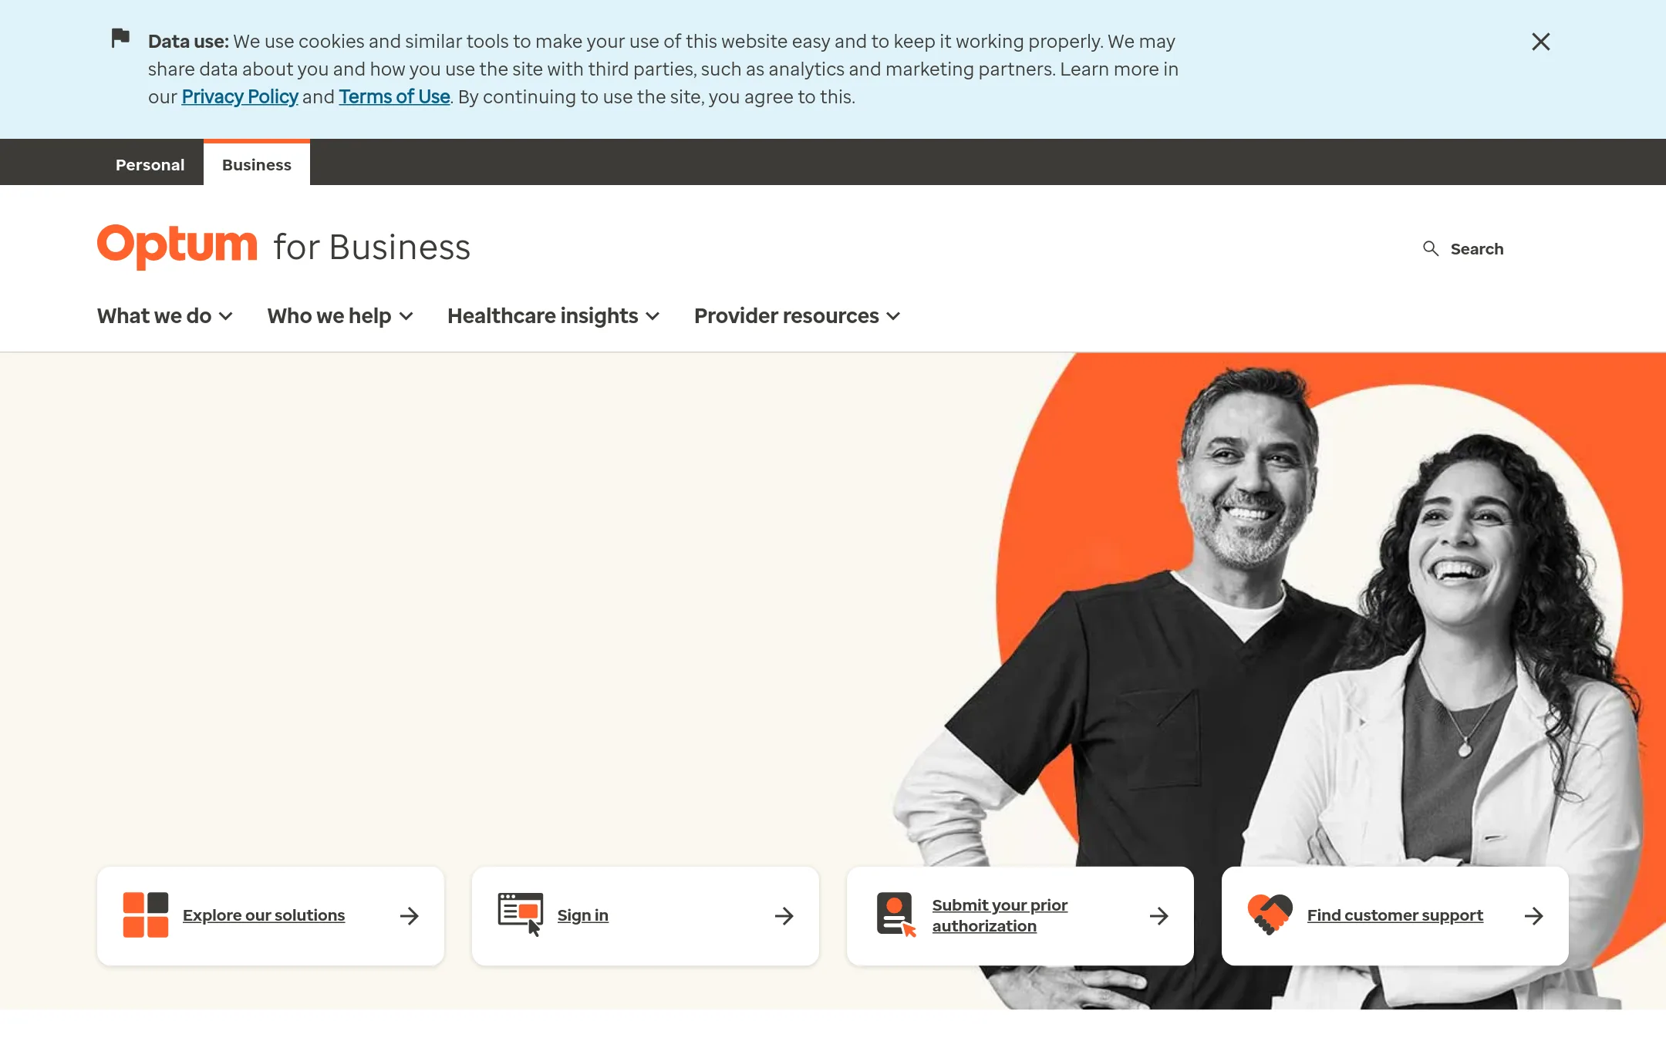
Task: Open the Terms of Use link
Action: [x=394, y=97]
